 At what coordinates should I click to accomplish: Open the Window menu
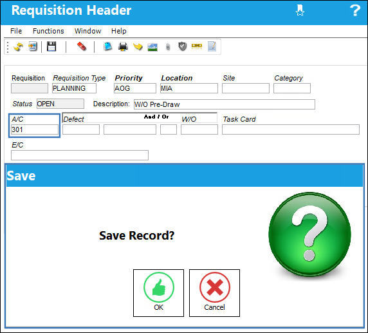[87, 31]
